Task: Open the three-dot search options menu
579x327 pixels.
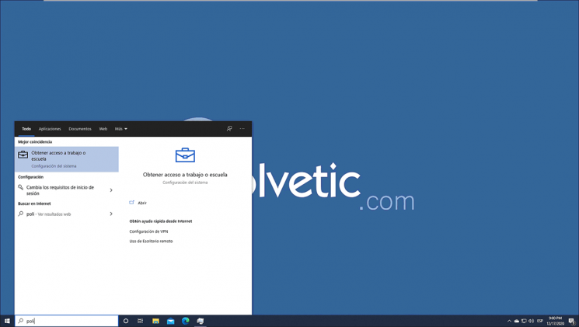Action: 242,128
